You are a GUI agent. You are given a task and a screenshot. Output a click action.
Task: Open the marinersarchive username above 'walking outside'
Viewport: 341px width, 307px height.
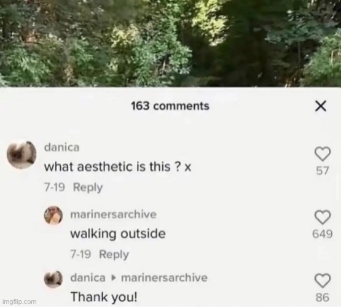[113, 214]
